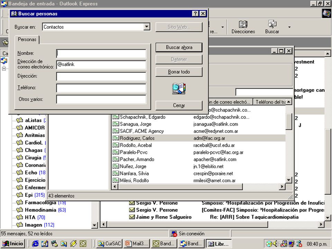Click email 'jsanagua@satlink.com' cell
Screen dimensions: 332x249
coord(215,124)
